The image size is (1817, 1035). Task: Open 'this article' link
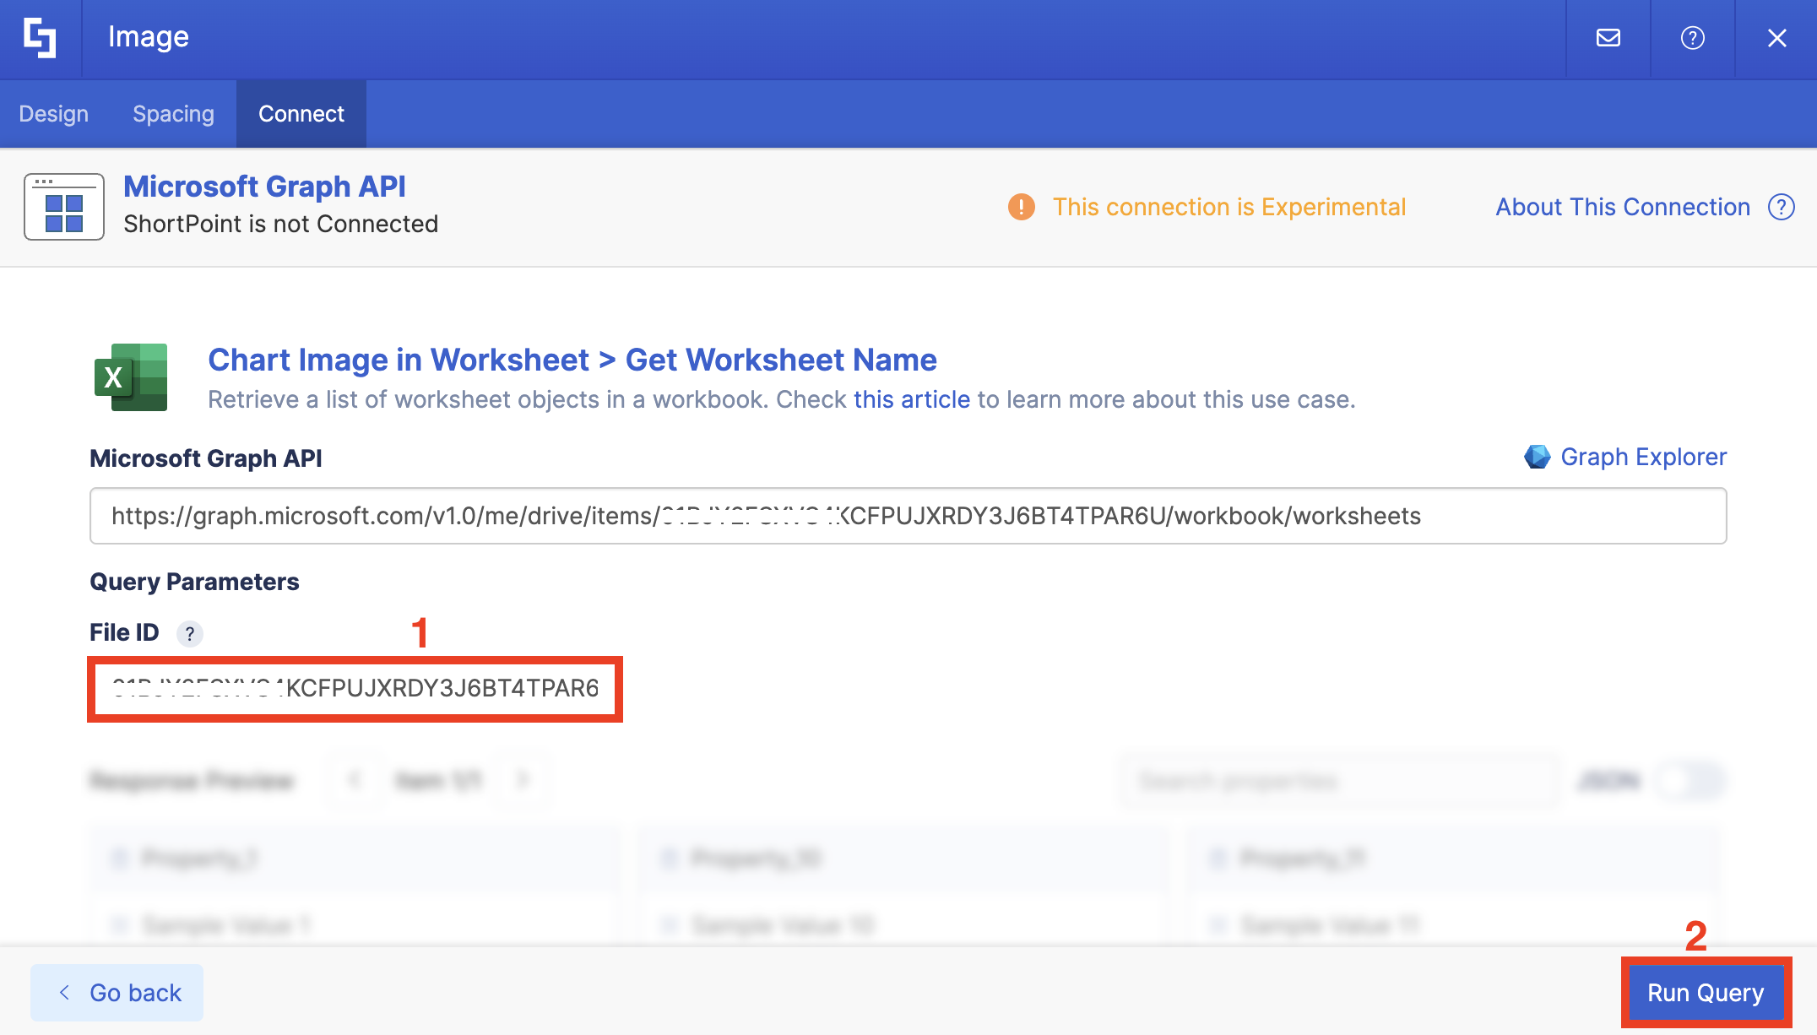912,399
